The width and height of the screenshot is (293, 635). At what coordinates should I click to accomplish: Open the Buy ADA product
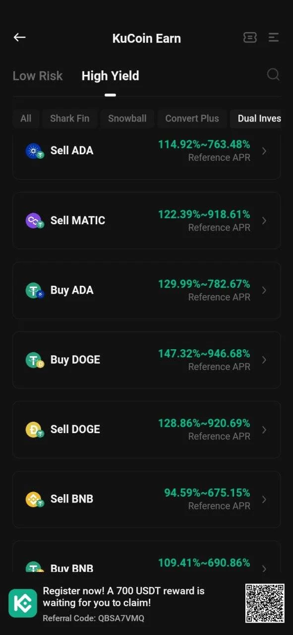[x=147, y=290]
